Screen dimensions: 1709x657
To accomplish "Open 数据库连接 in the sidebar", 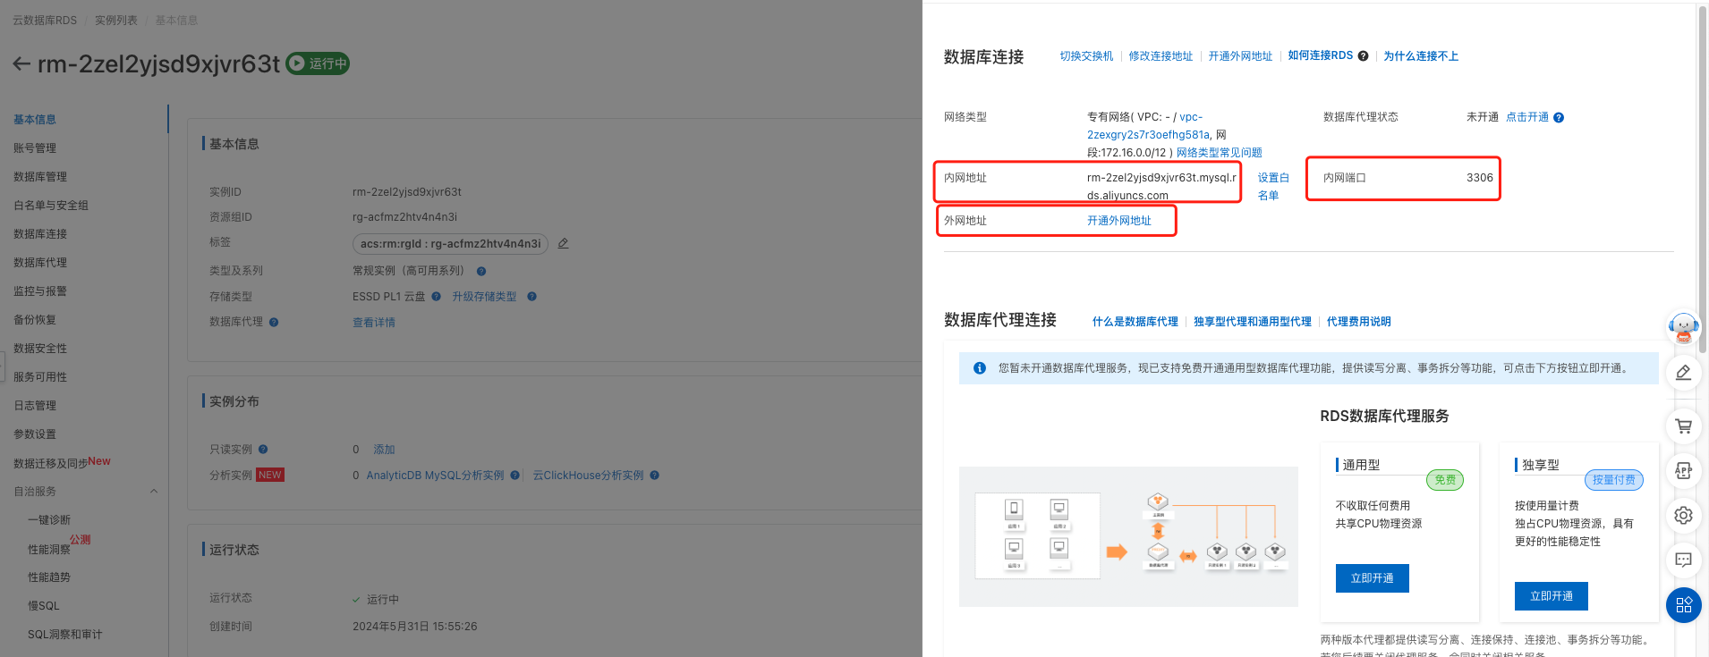I will [x=40, y=234].
